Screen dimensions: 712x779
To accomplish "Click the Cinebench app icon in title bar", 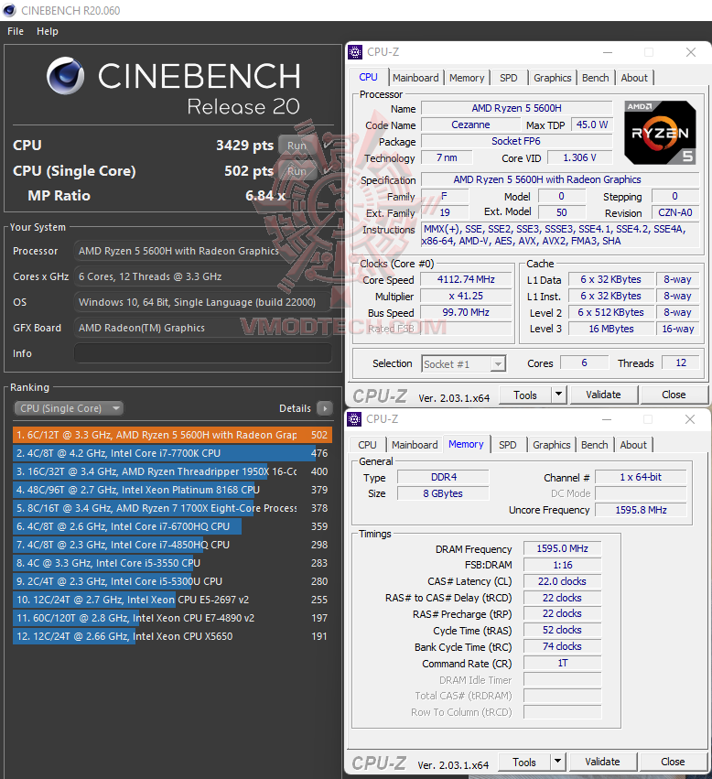I will coord(9,10).
